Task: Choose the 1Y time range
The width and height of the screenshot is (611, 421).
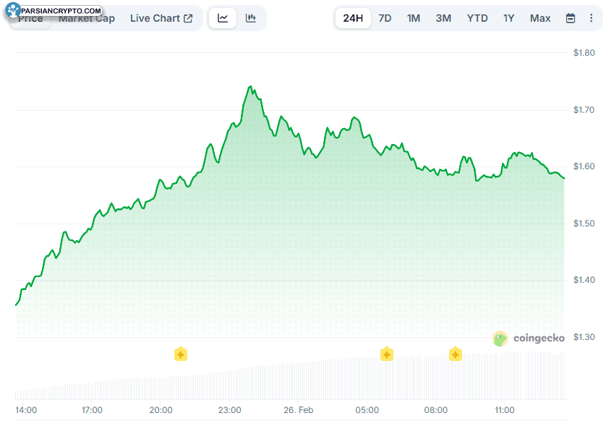Action: coord(509,18)
